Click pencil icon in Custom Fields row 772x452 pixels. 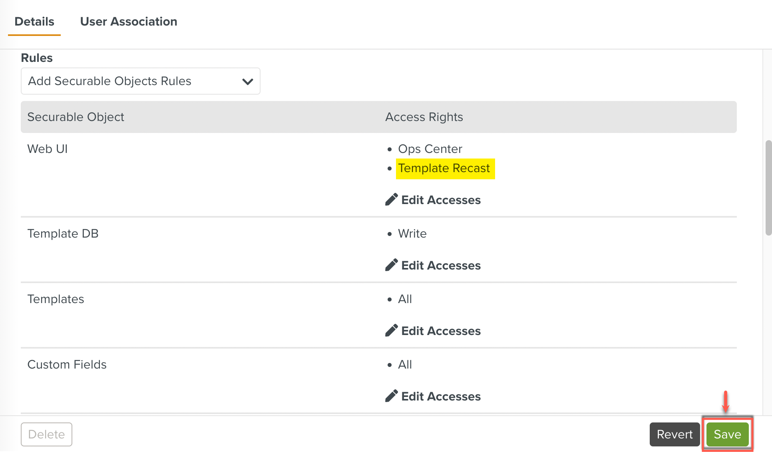click(391, 396)
